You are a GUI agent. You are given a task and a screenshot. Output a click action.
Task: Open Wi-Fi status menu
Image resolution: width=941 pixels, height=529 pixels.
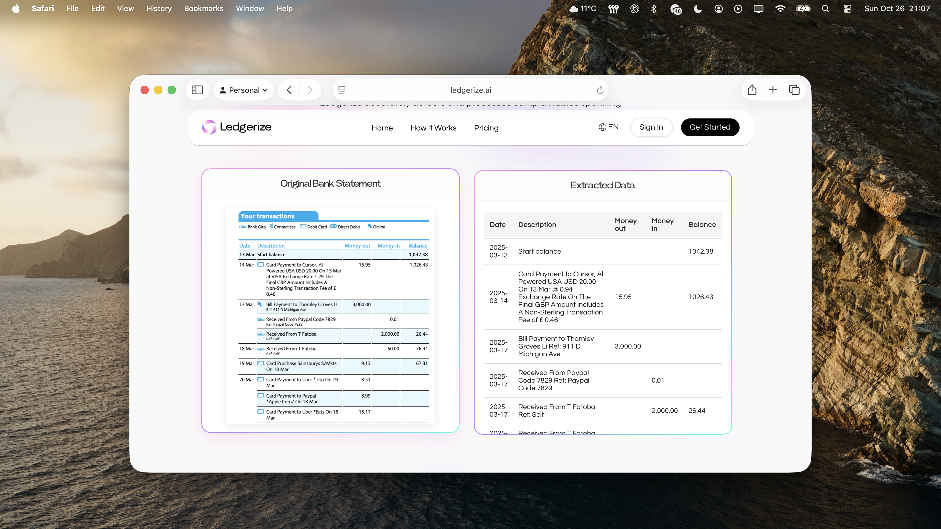(x=780, y=9)
